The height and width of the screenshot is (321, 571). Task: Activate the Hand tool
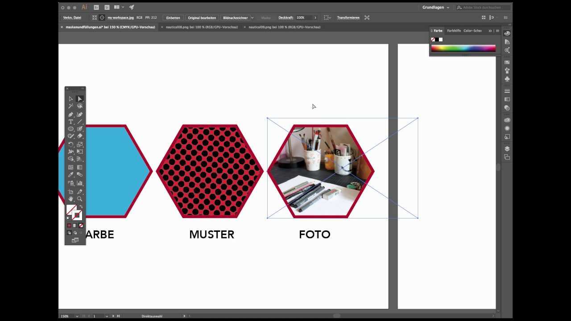[70, 199]
